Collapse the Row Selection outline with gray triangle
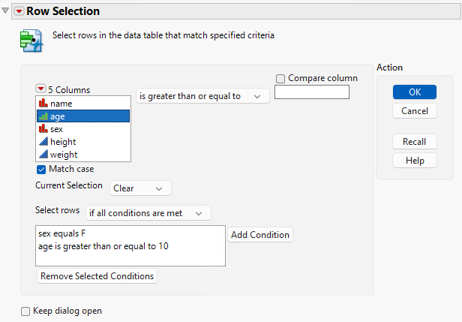 (x=5, y=11)
